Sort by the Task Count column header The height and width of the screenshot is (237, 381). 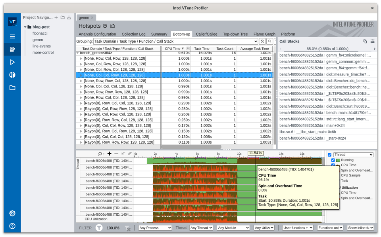pos(225,49)
